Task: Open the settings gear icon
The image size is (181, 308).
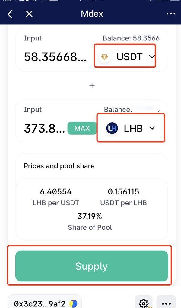Action: point(144,303)
